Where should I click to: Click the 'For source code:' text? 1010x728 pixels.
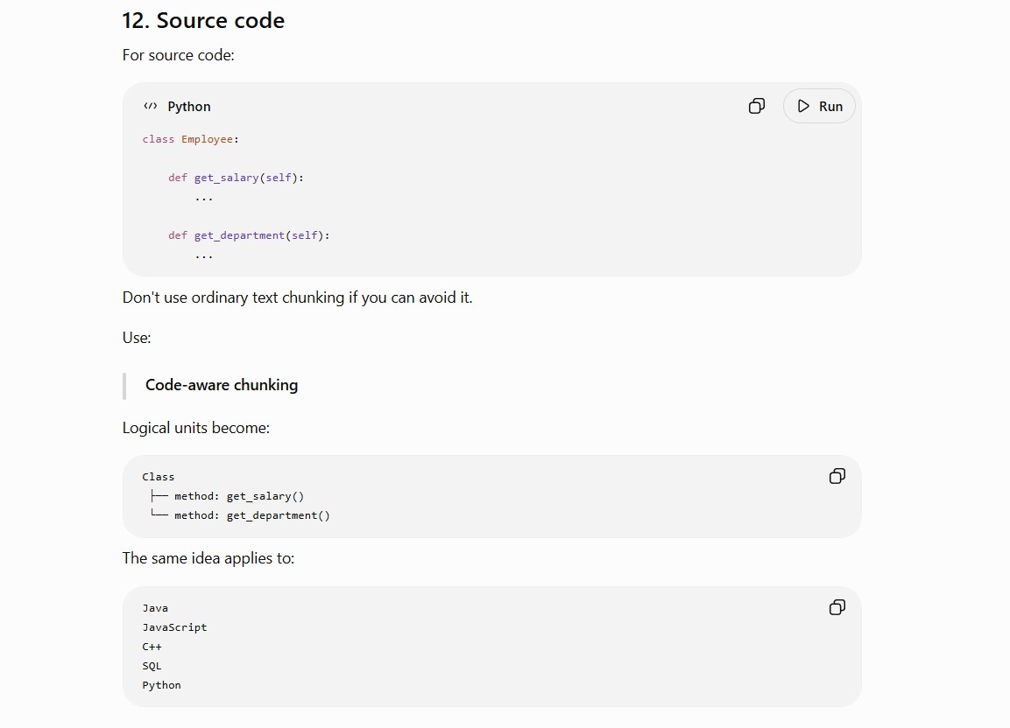coord(179,55)
